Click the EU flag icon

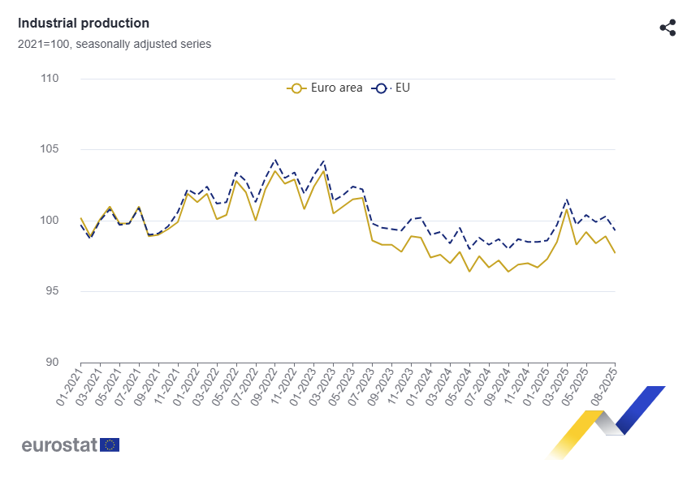point(110,444)
